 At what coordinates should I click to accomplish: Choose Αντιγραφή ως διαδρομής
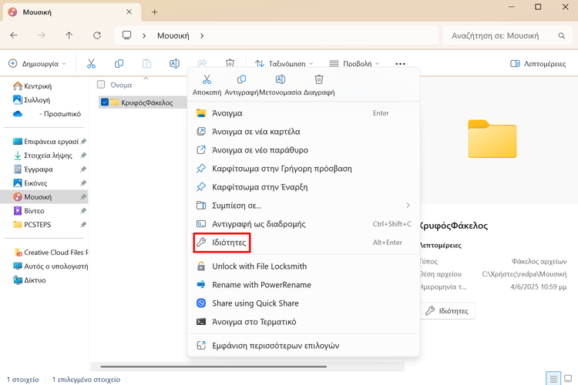point(304,223)
